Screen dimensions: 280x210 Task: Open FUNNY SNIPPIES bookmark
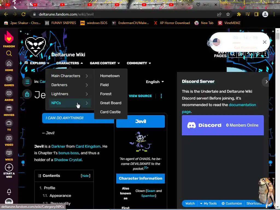tap(60, 23)
